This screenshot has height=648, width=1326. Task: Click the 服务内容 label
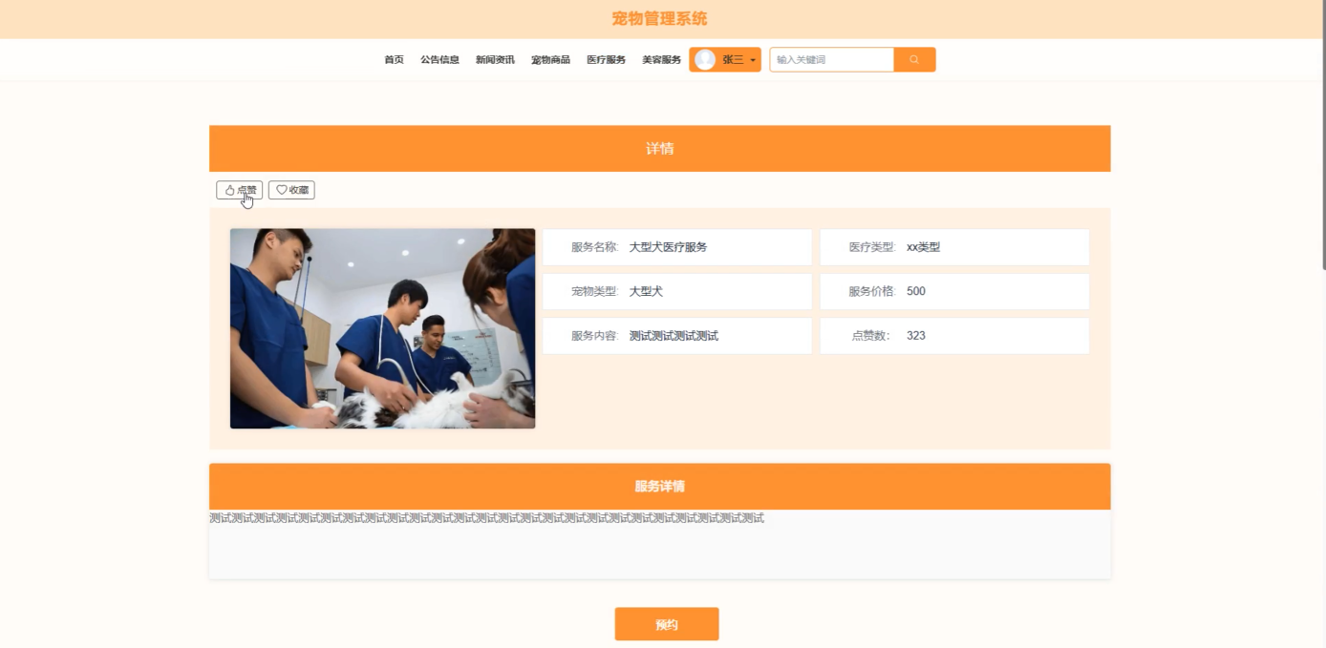(x=594, y=336)
